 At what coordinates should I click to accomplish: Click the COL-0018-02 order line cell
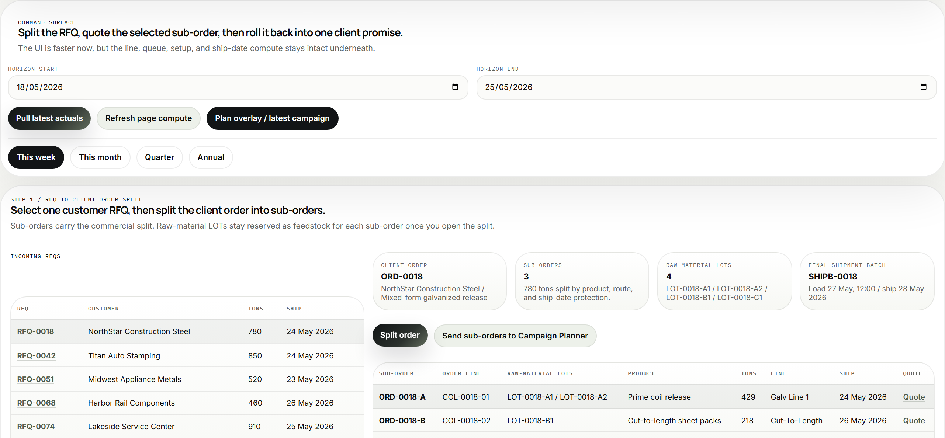click(x=466, y=421)
